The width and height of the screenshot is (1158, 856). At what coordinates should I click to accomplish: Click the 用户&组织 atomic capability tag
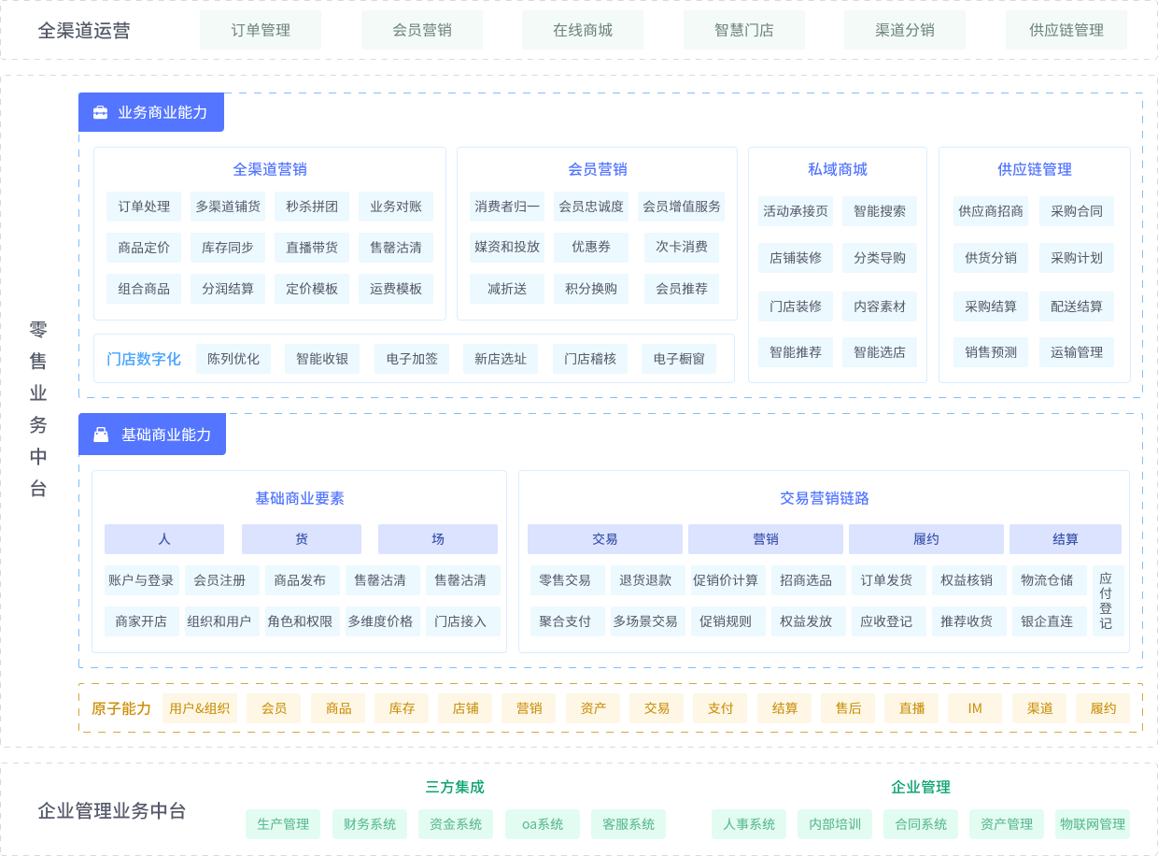pos(200,708)
